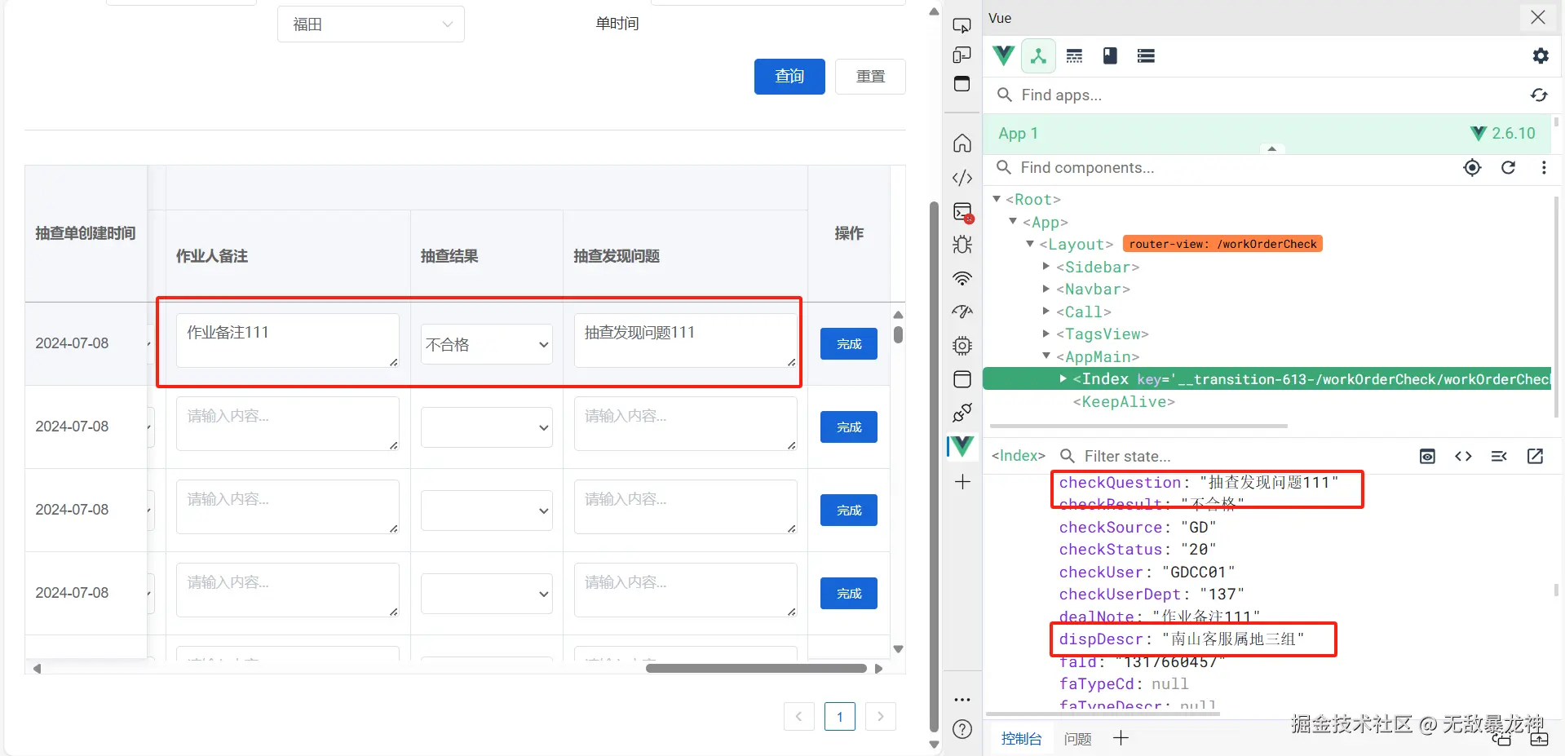Screen dimensions: 1565x756
Task: Select App 1 in apps list
Action: point(1267,134)
